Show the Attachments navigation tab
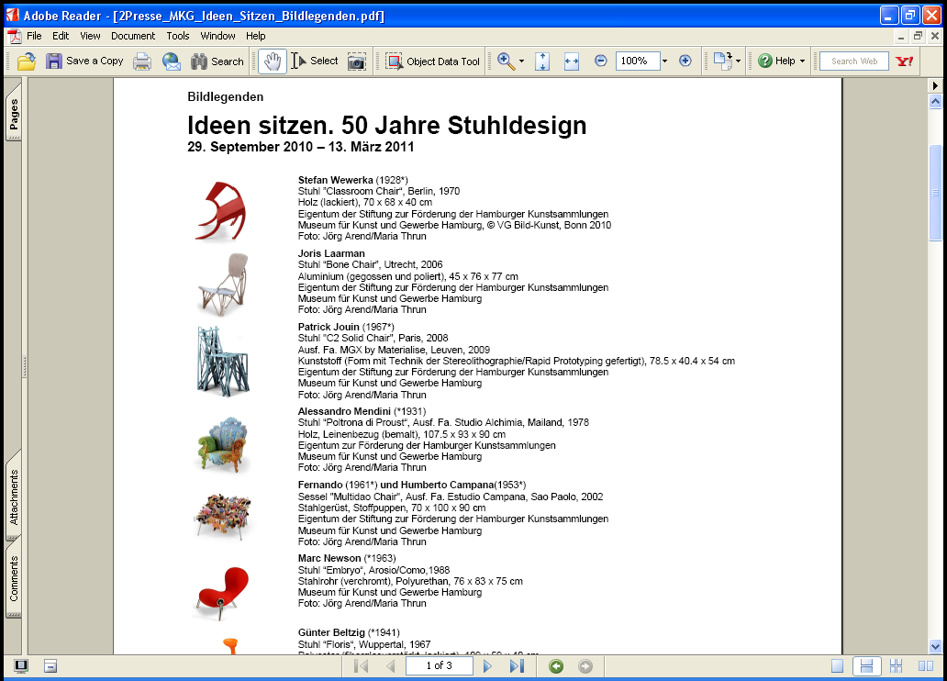947x681 pixels. pos(13,496)
